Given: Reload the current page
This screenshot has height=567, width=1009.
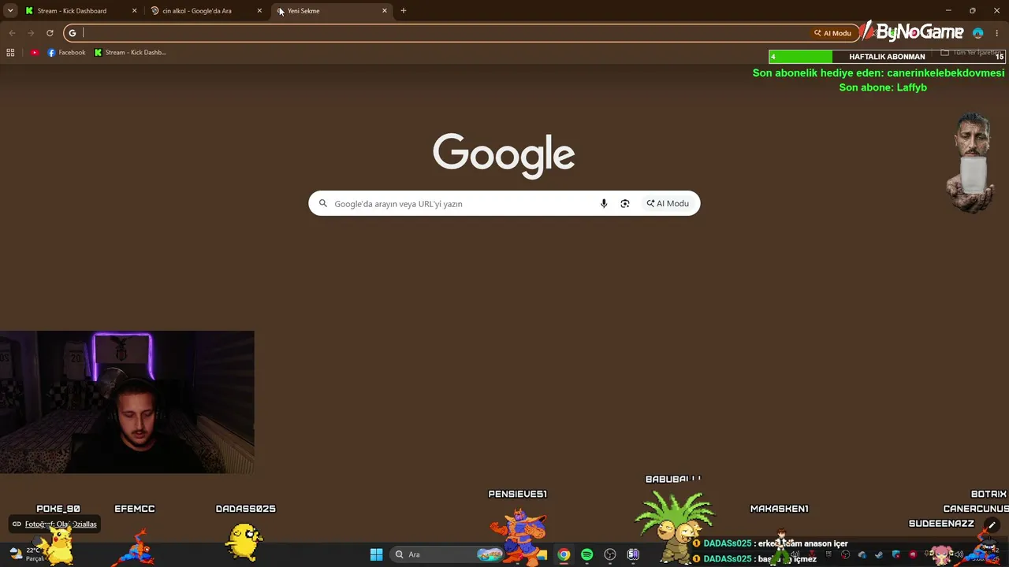Looking at the screenshot, I should point(50,33).
